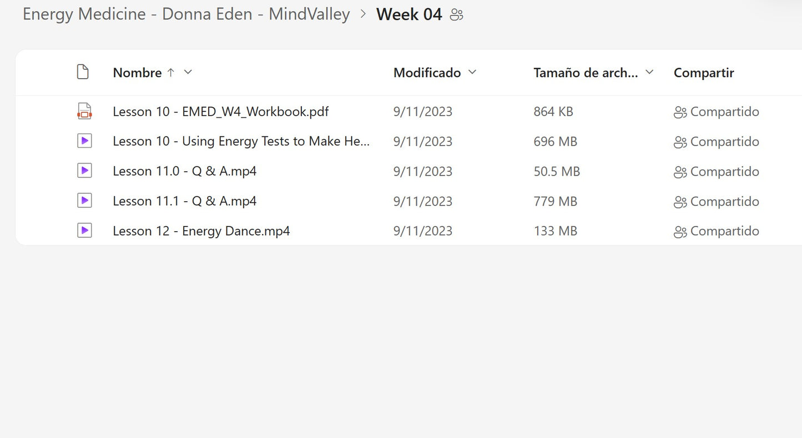The image size is (802, 438).
Task: Open the Nombre column dropdown
Action: click(188, 72)
